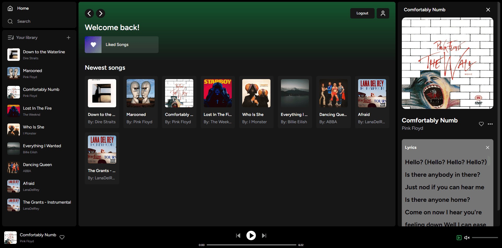502x248 pixels.
Task: Adjust the volume slider
Action: pyautogui.click(x=485, y=238)
